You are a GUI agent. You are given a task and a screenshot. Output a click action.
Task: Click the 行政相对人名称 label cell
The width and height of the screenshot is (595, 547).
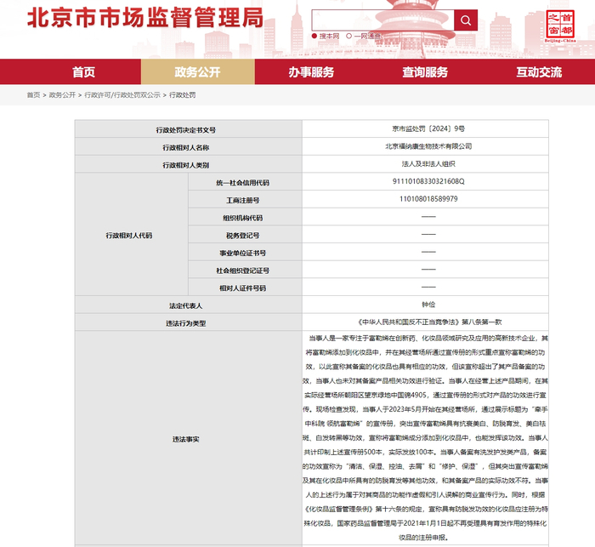189,146
